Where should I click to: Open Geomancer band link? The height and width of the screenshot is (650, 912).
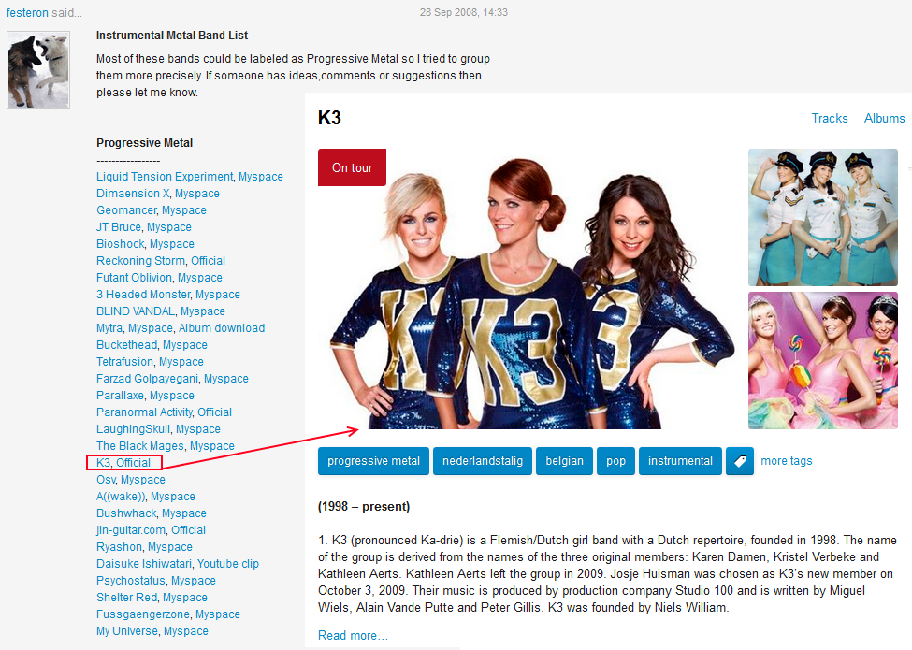(126, 209)
